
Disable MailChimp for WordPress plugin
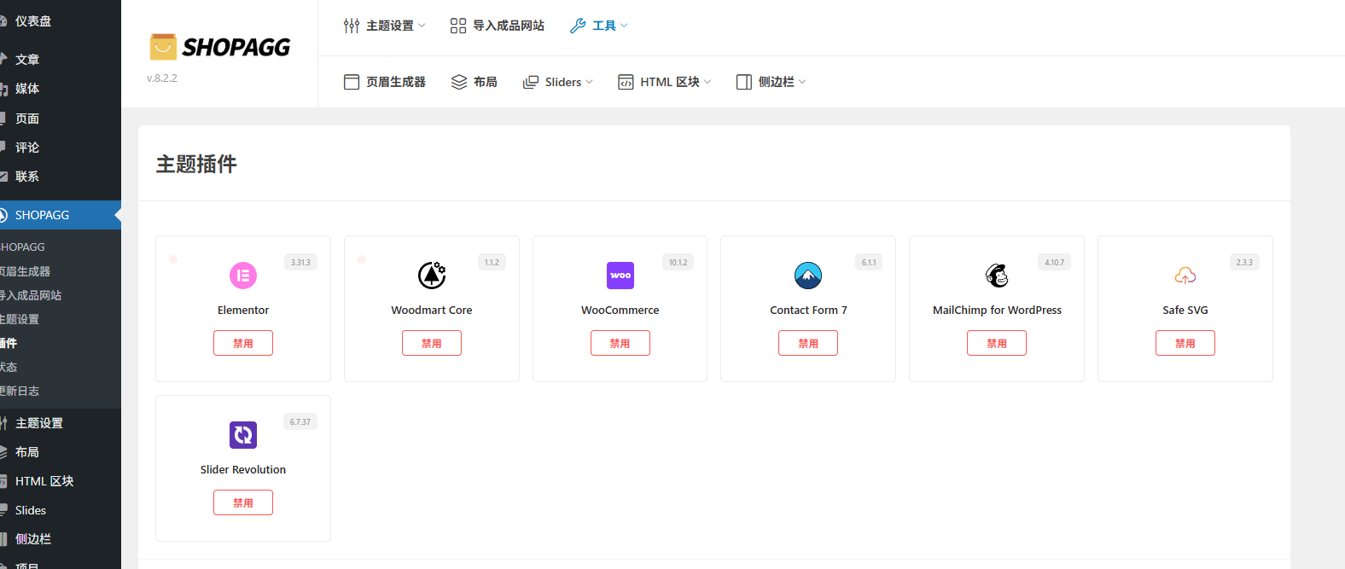997,343
